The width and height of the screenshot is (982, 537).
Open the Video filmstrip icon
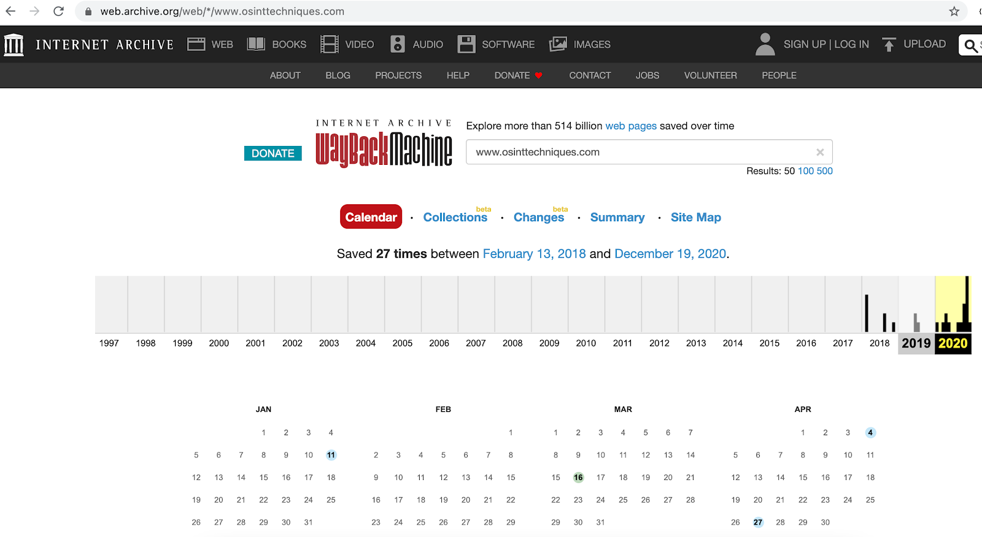[x=330, y=44]
